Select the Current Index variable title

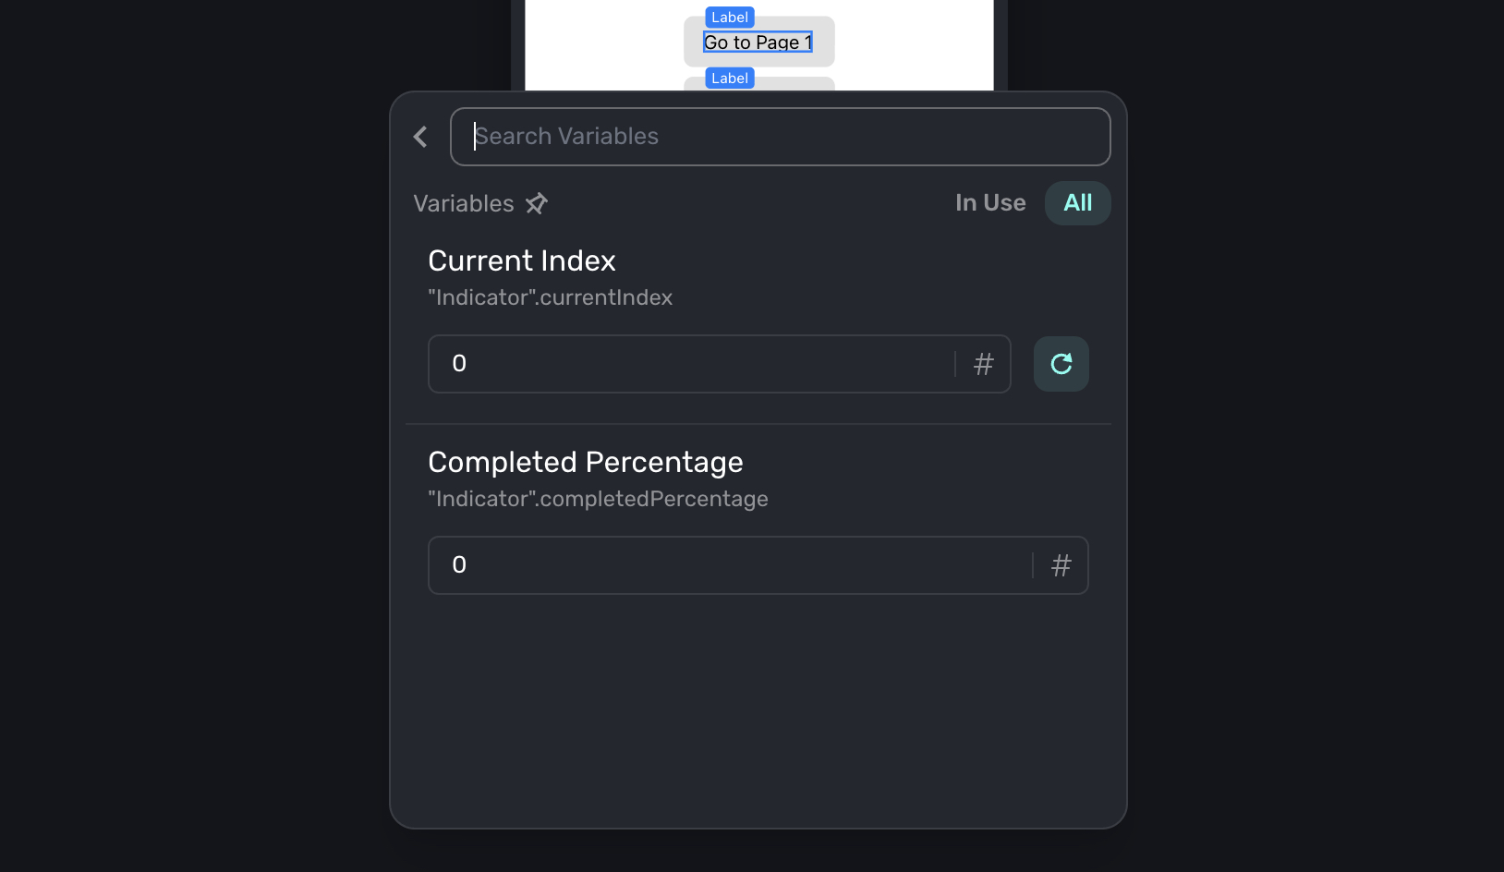(522, 261)
